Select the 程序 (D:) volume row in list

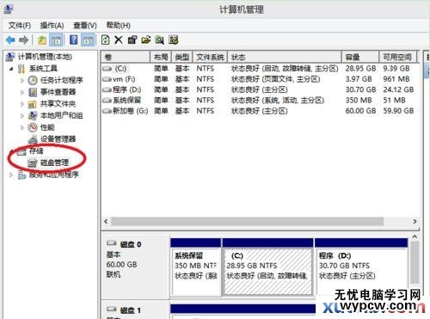(260, 89)
